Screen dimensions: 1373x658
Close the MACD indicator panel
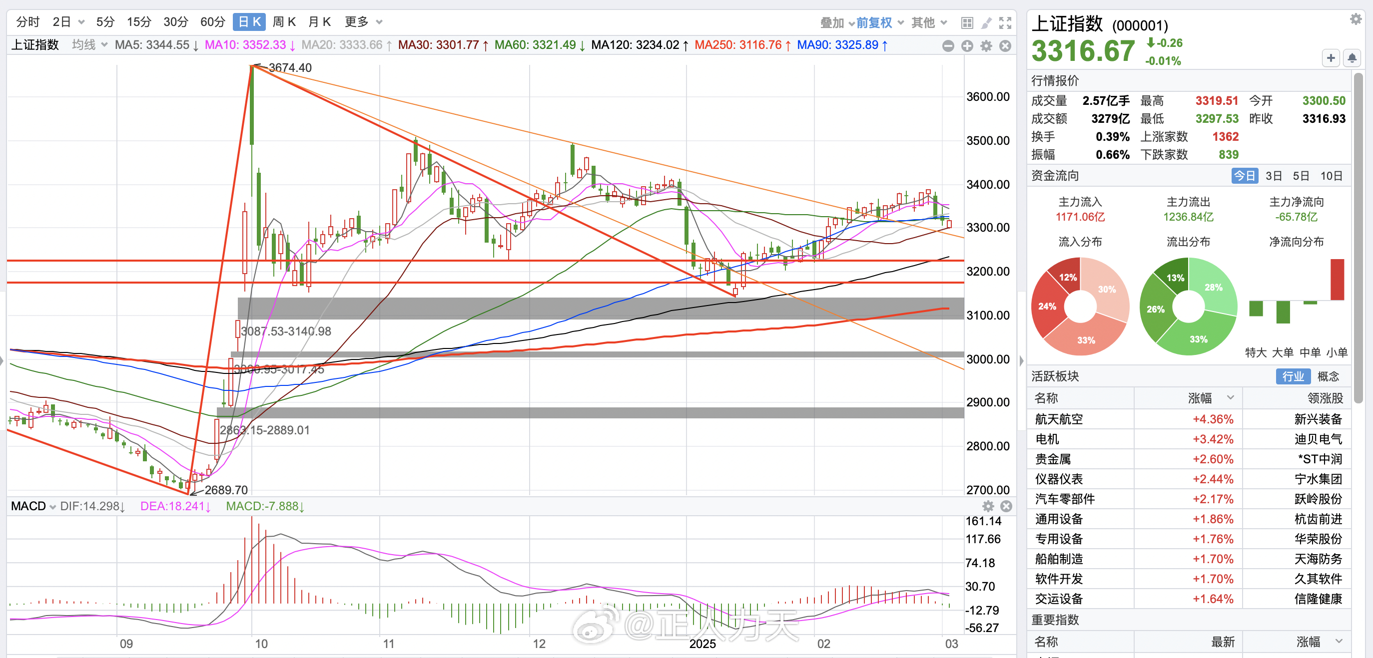1006,506
